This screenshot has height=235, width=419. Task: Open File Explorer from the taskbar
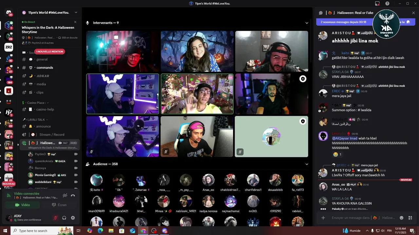point(111,231)
